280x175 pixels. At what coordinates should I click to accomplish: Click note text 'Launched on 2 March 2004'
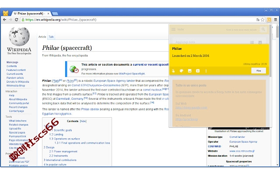[x=191, y=56]
